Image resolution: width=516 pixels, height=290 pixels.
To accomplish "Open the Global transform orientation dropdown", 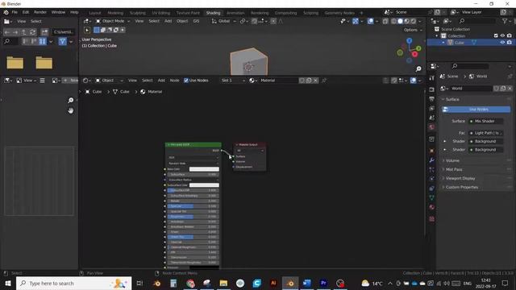I will coord(224,21).
